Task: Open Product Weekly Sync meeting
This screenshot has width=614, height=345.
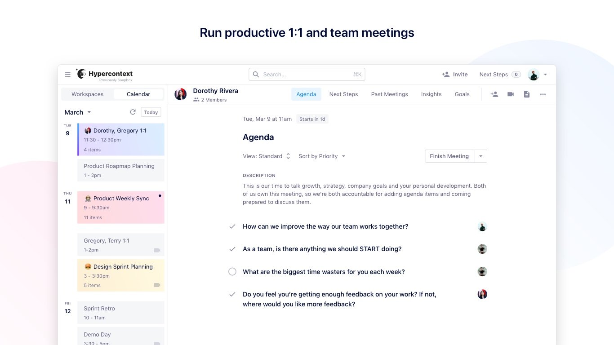Action: coord(121,208)
